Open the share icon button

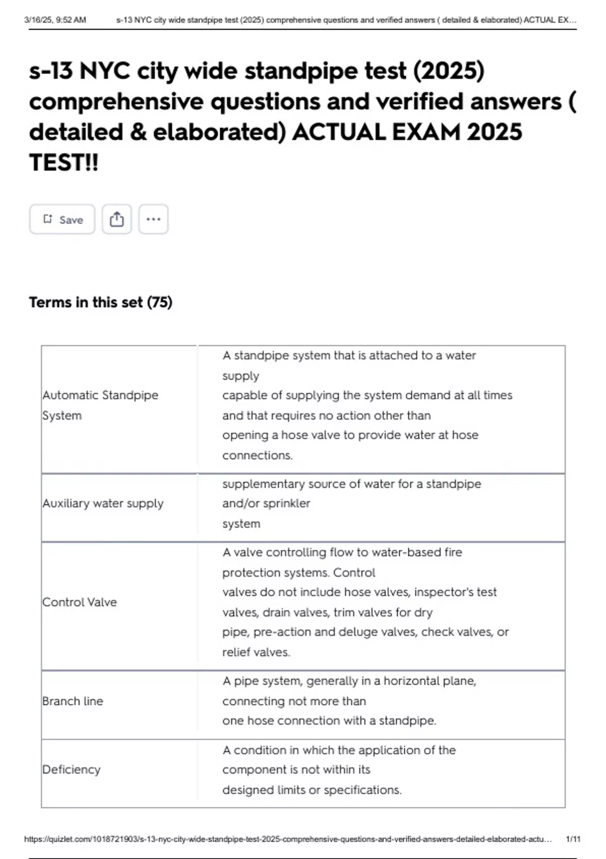117,219
